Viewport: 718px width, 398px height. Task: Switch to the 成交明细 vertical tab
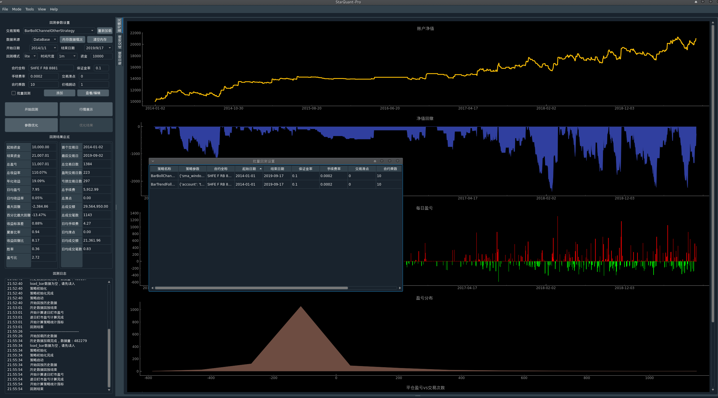pos(120,42)
